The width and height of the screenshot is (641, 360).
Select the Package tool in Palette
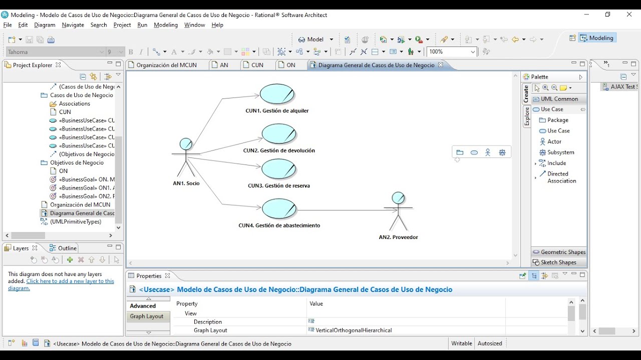553,120
